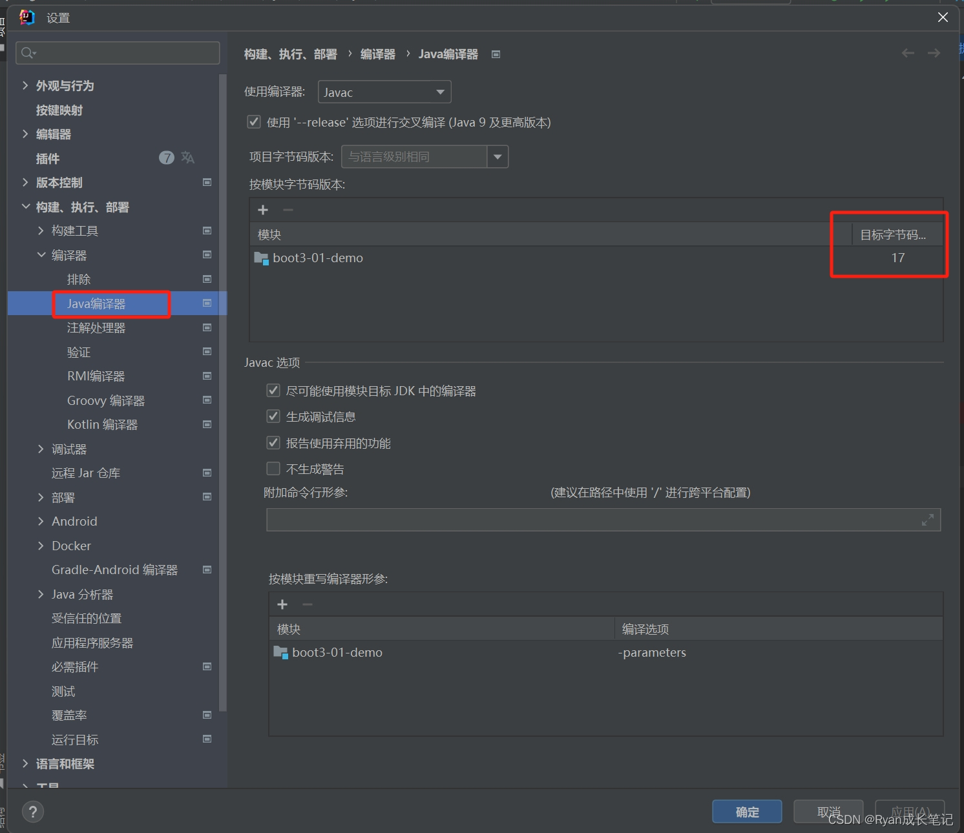Select 排除 under 编译器

pos(79,280)
